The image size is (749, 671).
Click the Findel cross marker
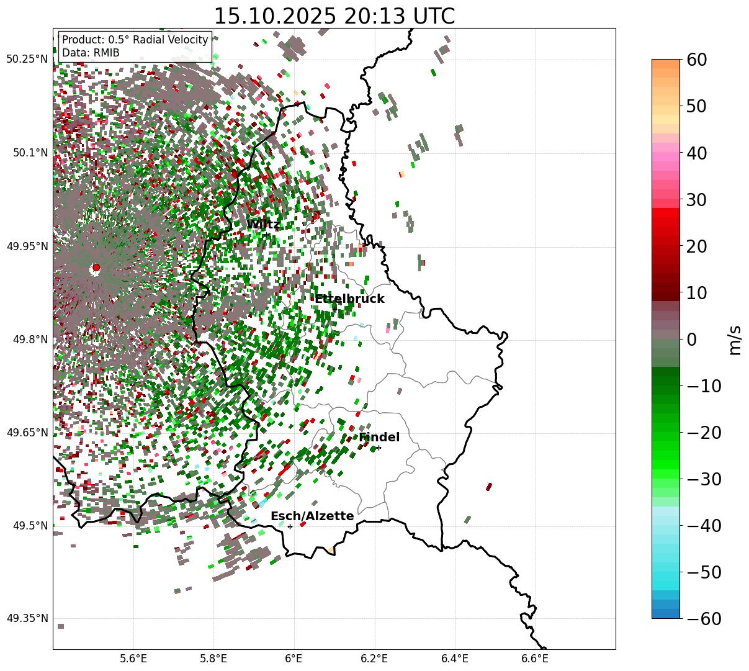379,448
